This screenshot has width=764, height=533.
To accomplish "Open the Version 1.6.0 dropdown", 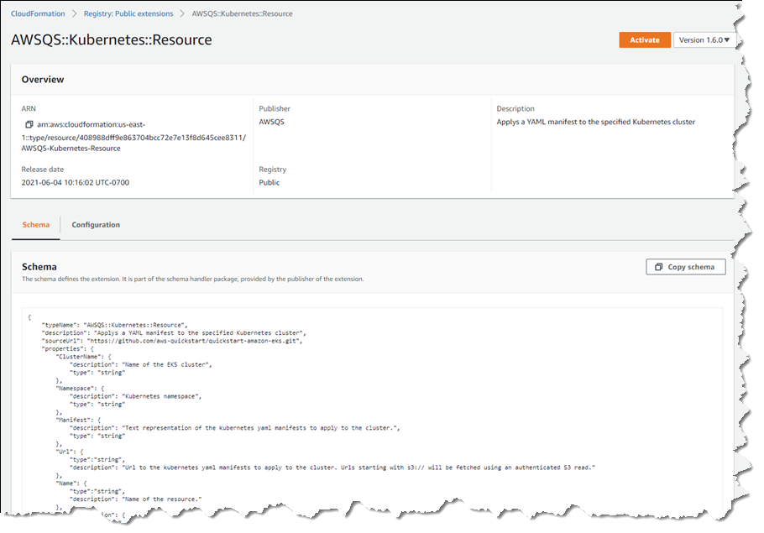I will click(704, 40).
